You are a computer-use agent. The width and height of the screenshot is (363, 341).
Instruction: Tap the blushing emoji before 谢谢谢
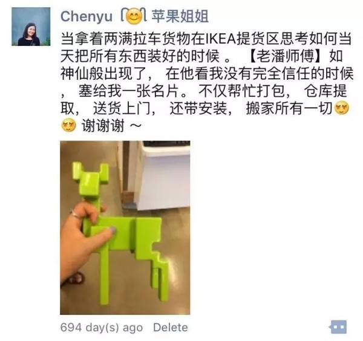[x=68, y=125]
